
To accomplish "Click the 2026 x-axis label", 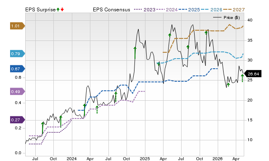I will pyautogui.click(x=218, y=158).
